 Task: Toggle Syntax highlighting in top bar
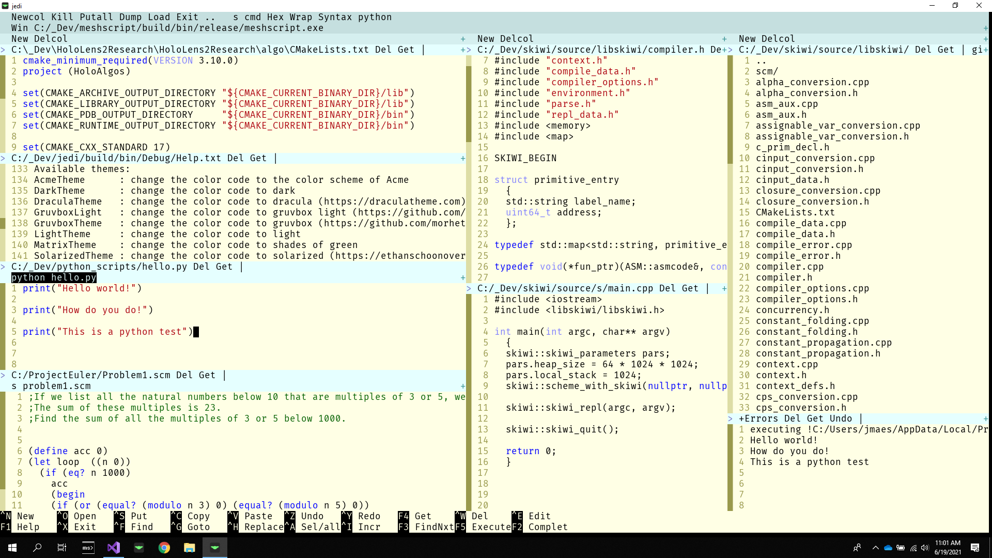tap(335, 17)
